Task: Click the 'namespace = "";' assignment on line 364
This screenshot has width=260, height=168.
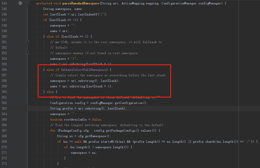Action: click(63, 114)
